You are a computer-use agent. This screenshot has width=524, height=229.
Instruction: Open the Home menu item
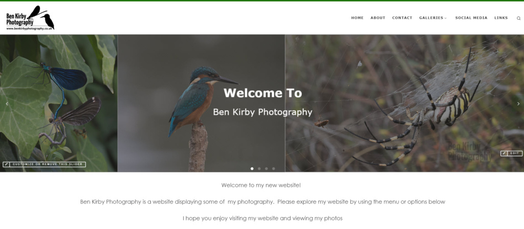[x=357, y=18]
